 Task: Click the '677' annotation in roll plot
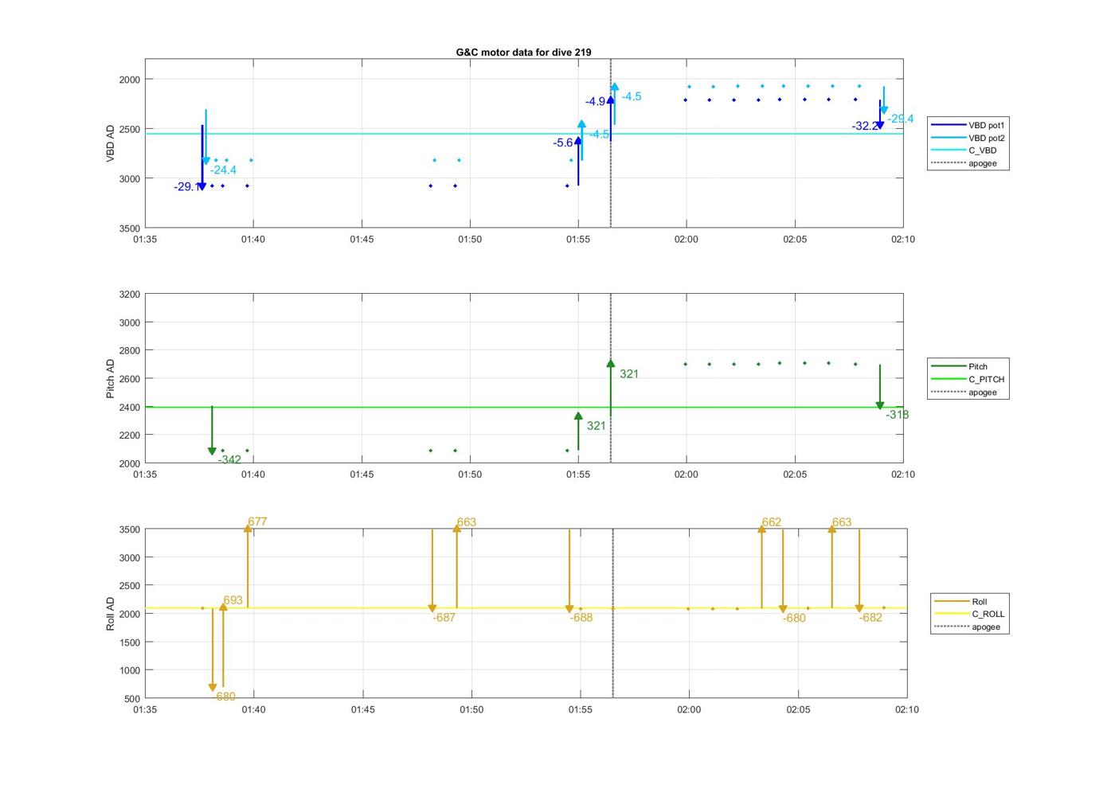click(257, 522)
